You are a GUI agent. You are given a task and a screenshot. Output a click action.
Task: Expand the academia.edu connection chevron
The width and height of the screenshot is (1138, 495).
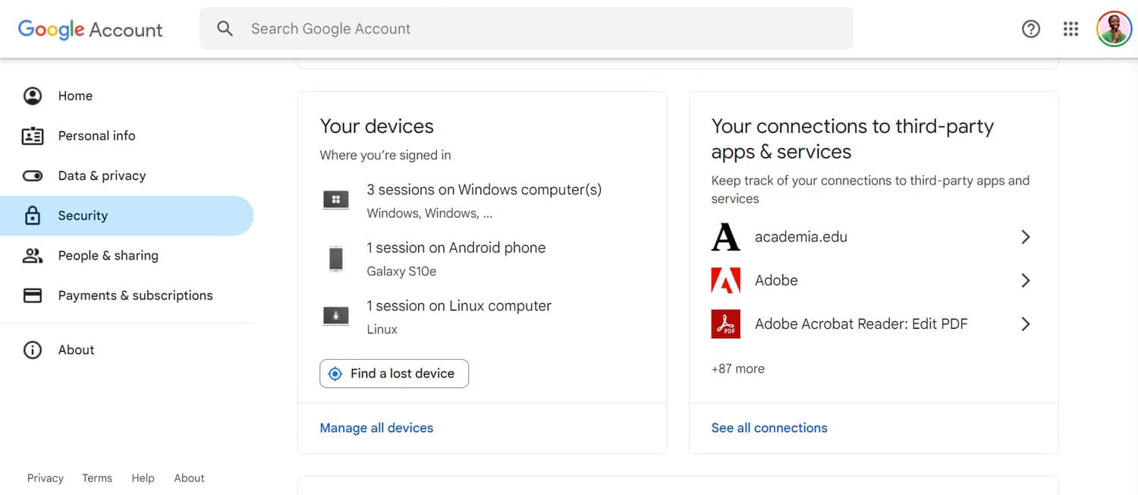(1025, 237)
